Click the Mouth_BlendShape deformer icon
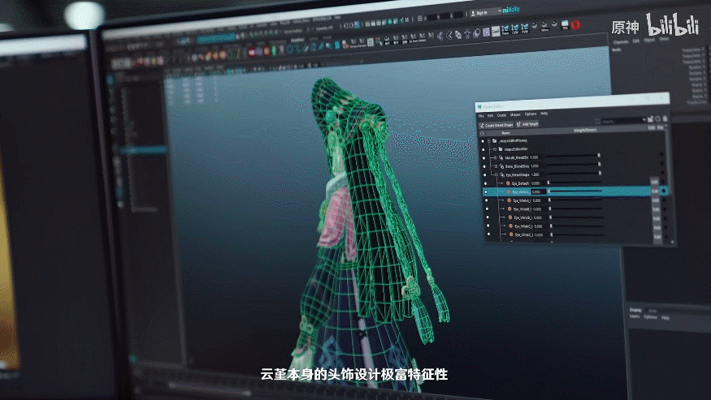This screenshot has width=711, height=400. click(501, 157)
